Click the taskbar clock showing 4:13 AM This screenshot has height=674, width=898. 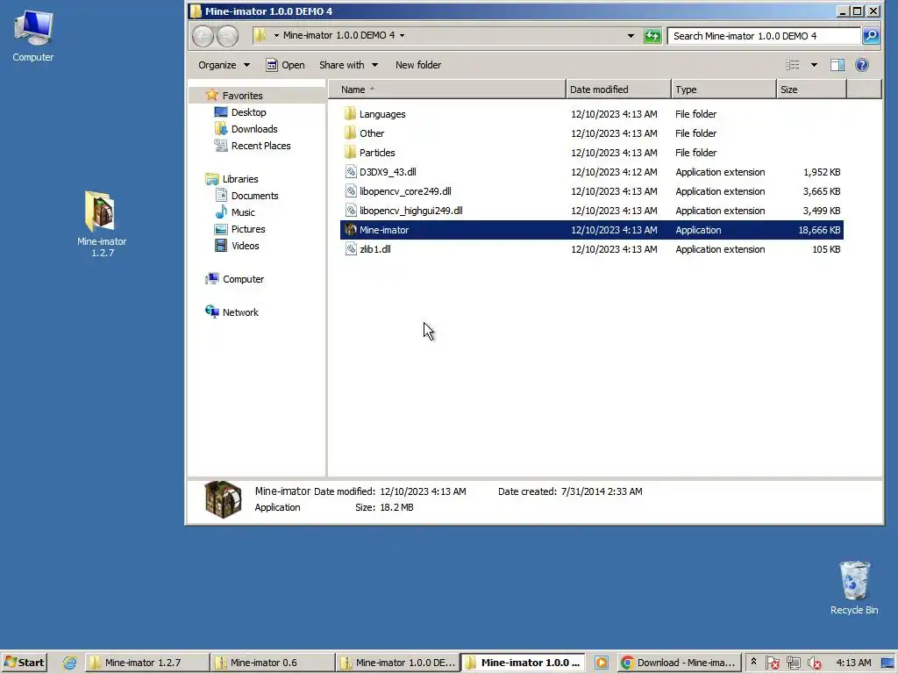(x=853, y=663)
